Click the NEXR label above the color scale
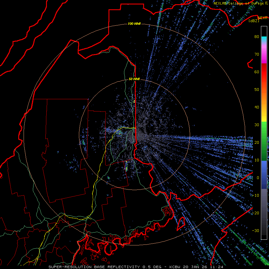 pyautogui.click(x=262, y=18)
